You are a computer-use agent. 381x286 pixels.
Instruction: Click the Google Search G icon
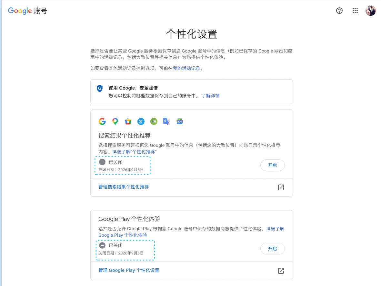102,121
